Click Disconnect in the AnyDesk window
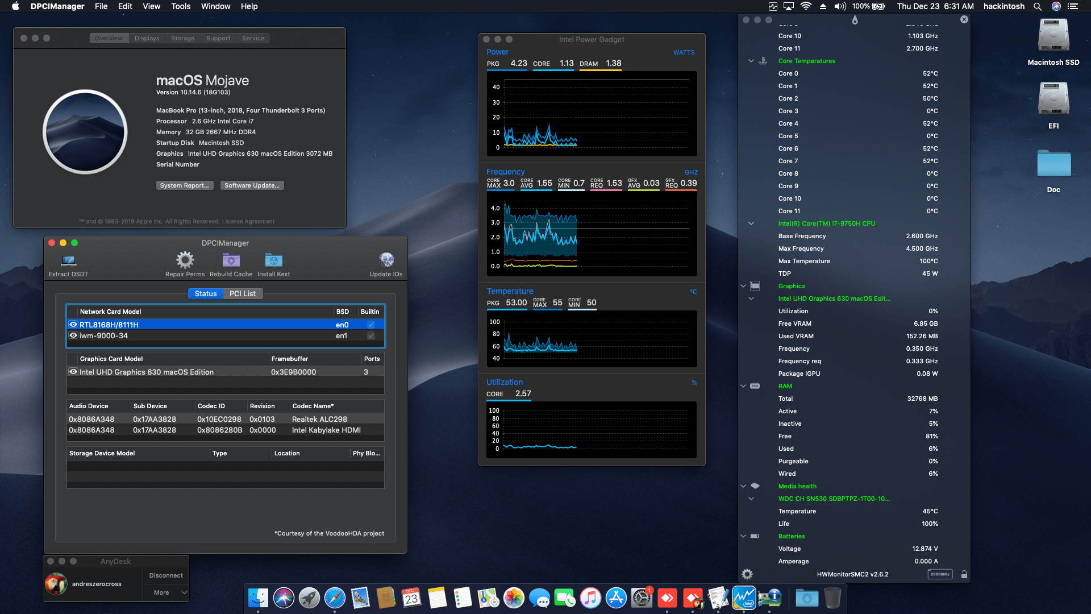This screenshot has height=614, width=1091. (x=165, y=575)
